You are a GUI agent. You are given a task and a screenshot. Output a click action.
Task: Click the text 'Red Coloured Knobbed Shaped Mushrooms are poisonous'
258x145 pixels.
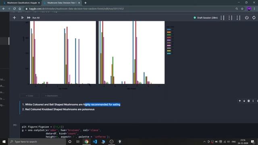60,109
